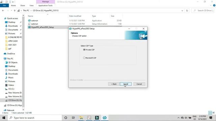Switch to large icons view layout
Screen dimensions: 216x121
(x=214, y=113)
